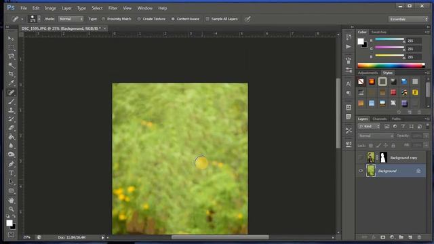
Task: Hide the Background layer eye icon
Action: pos(361,171)
